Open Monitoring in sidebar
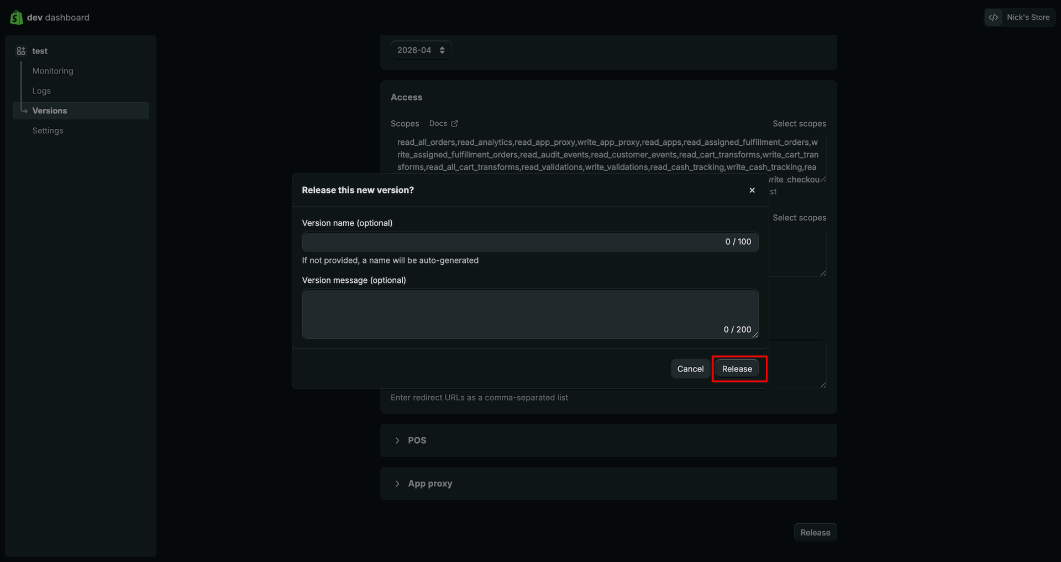Screen dimensions: 1061x562 [x=52, y=71]
